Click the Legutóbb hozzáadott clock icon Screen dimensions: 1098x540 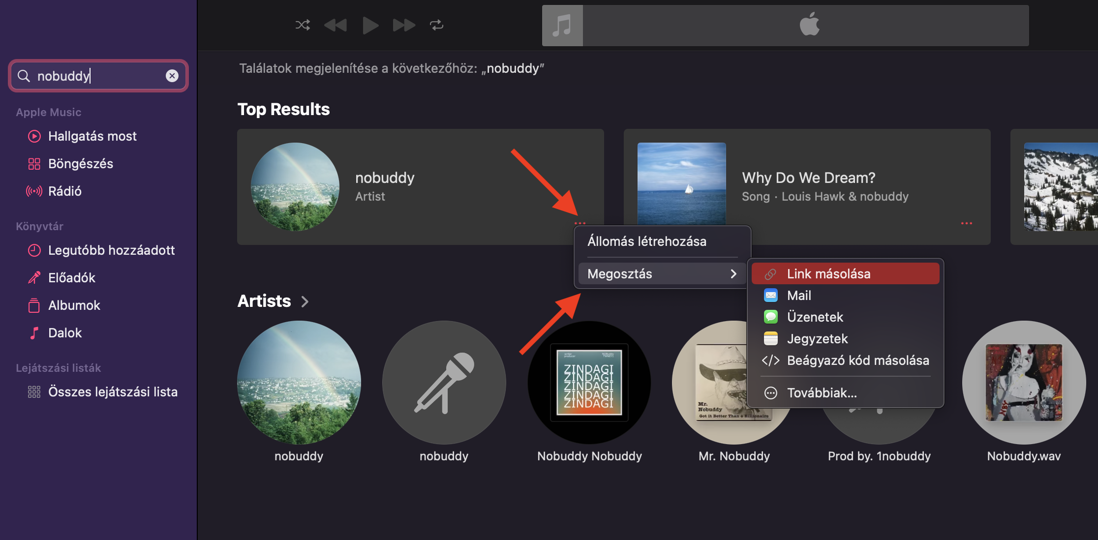coord(34,250)
